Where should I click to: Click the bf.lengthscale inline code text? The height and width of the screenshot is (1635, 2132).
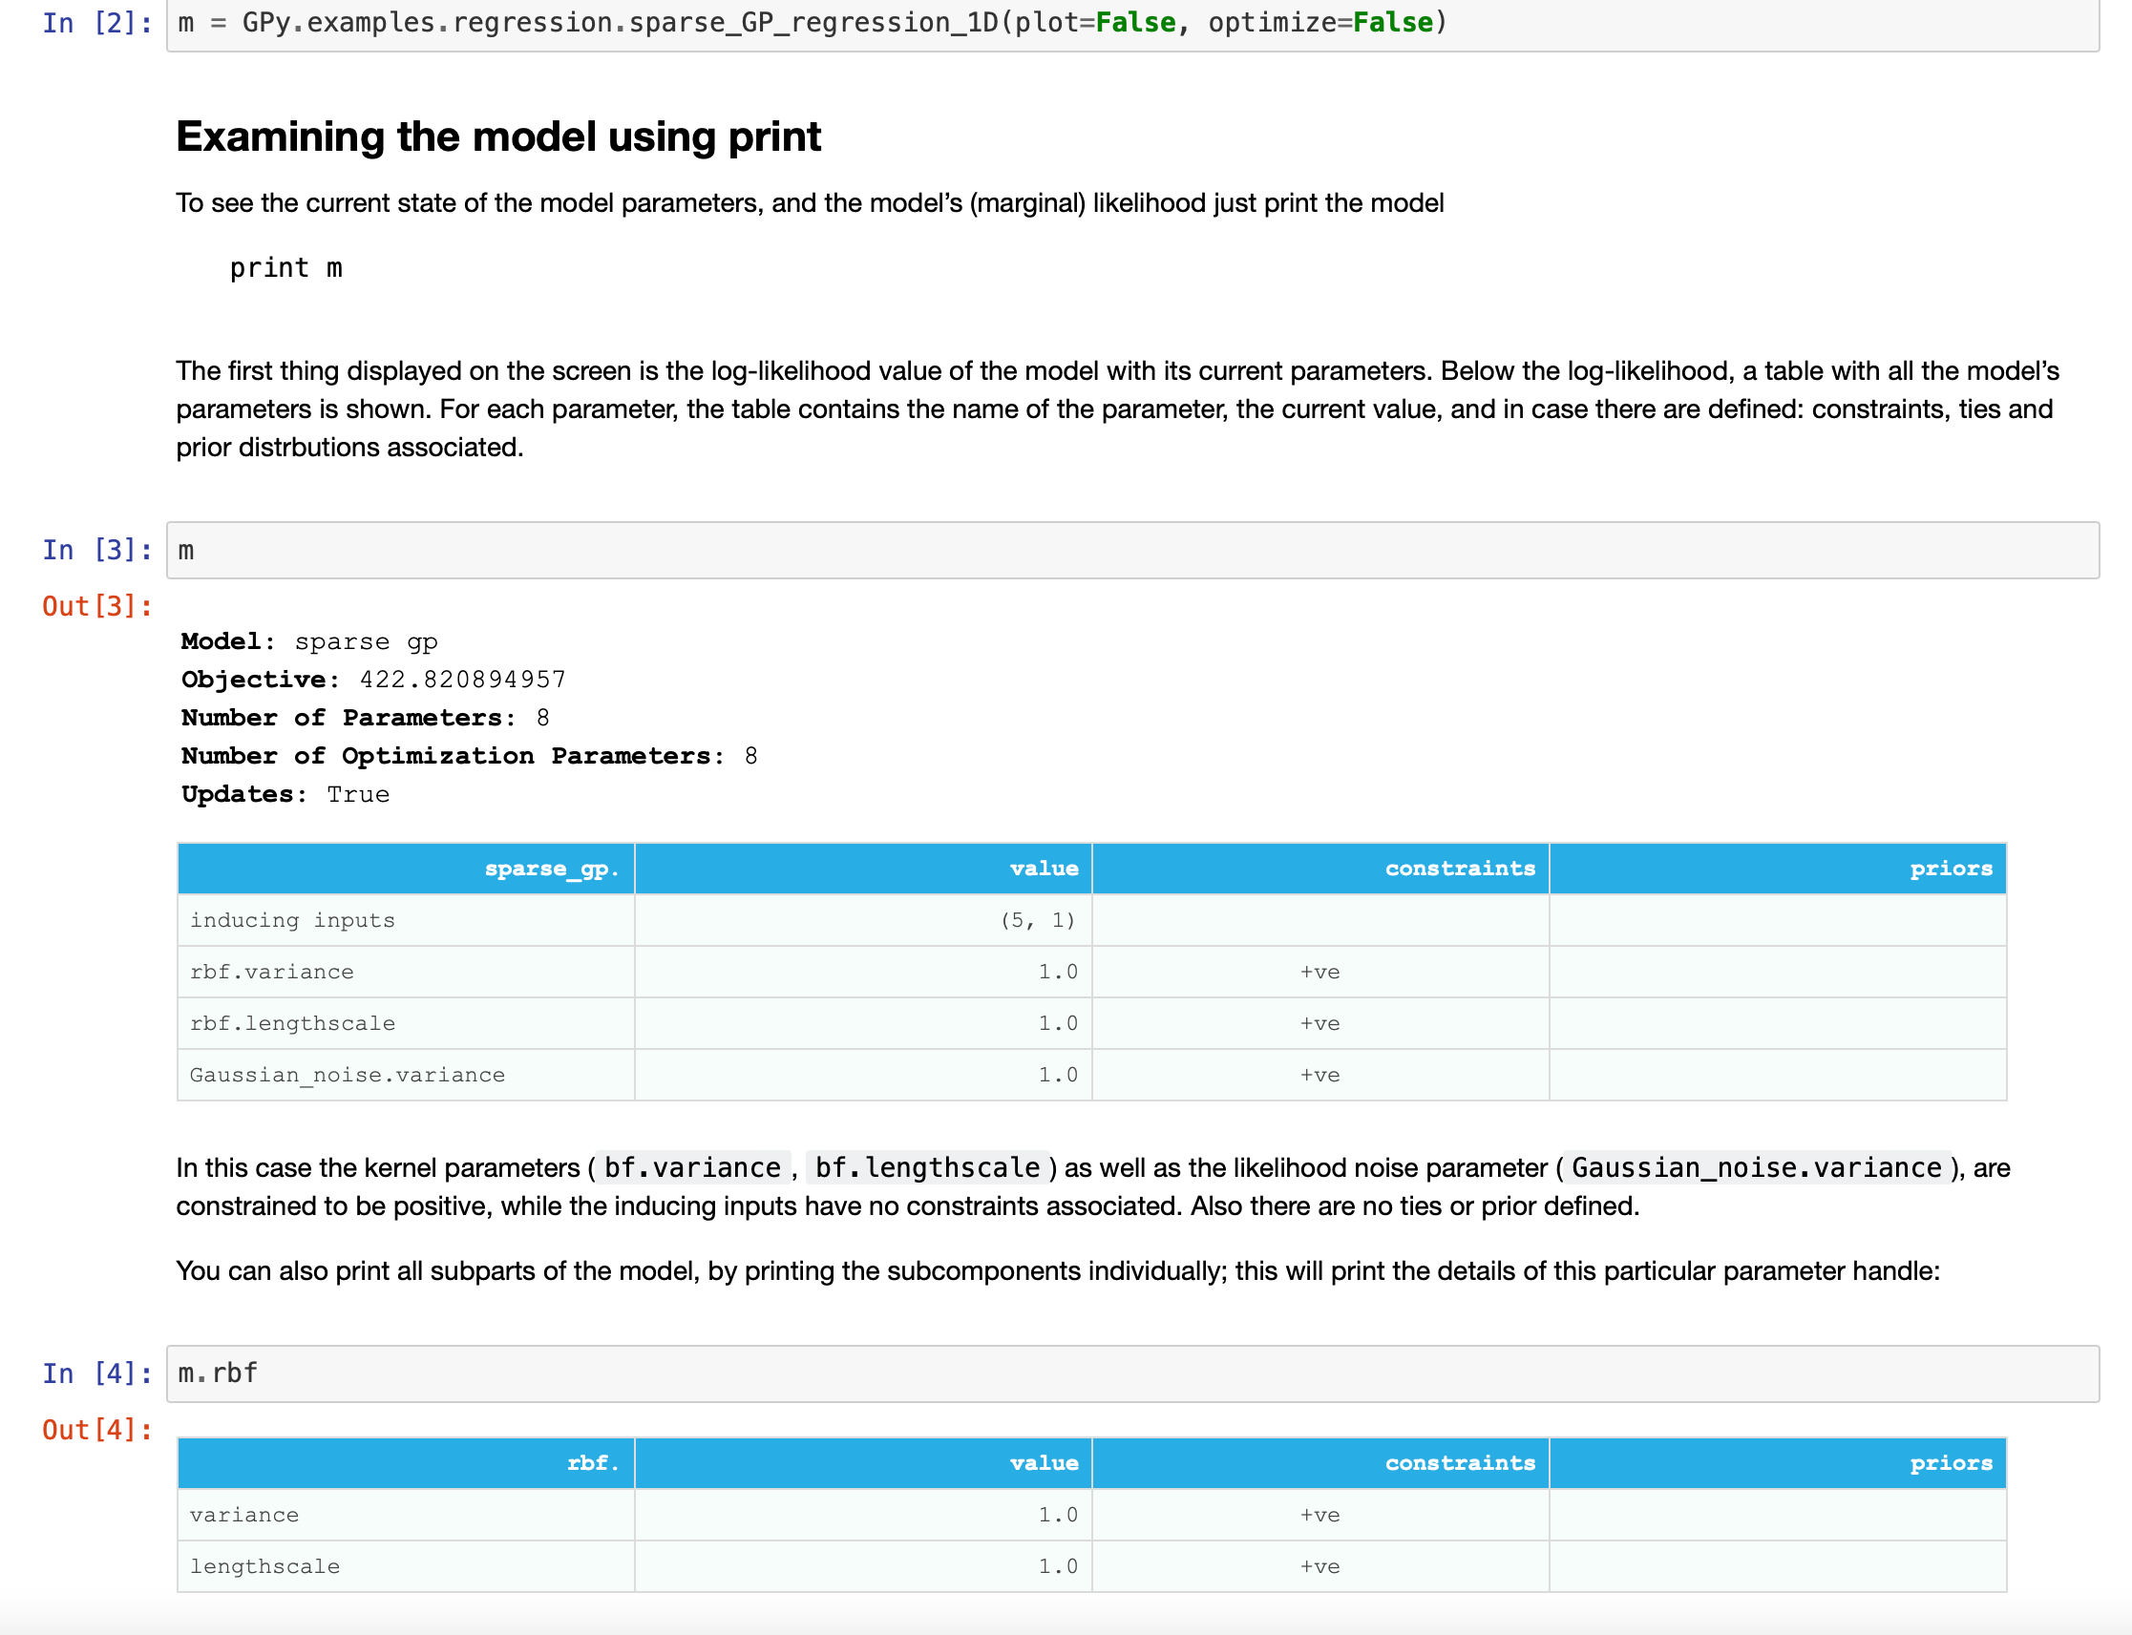tap(927, 1167)
